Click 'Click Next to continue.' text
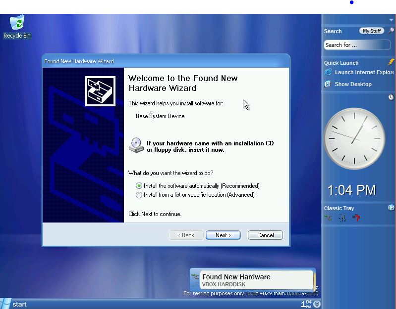 155,214
